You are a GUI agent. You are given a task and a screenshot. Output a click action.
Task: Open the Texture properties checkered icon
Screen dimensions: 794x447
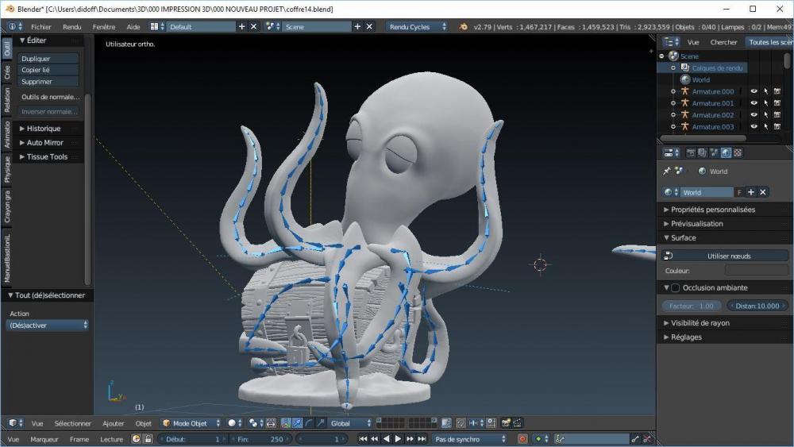click(x=738, y=152)
